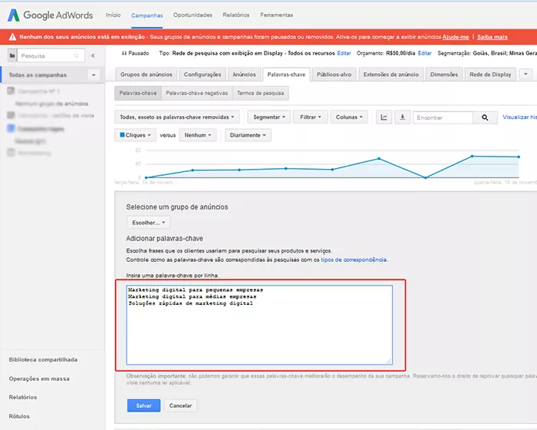
Task: Click the Pausado status label
Action: pyautogui.click(x=136, y=53)
